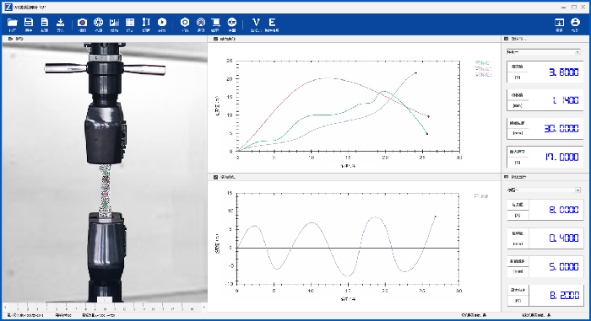This screenshot has height=321, width=591.
Task: Click the grid icon in the toolbar
Action: (130, 24)
